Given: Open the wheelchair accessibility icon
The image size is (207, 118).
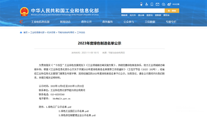Looking at the screenshot, I should (x=147, y=4).
